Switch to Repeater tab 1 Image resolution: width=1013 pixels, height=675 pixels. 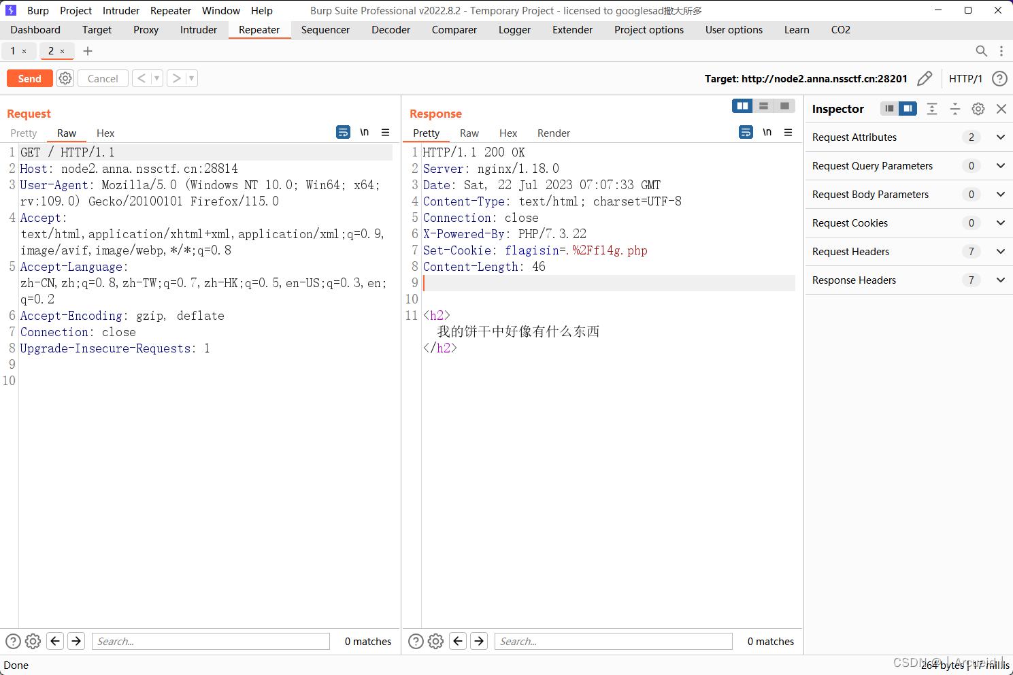tap(13, 51)
